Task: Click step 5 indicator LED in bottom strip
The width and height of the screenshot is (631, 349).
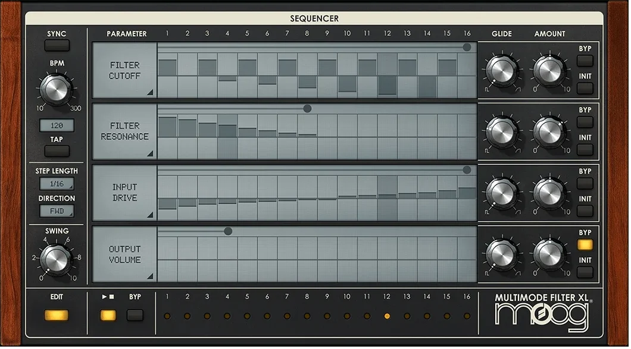Action: [x=247, y=316]
